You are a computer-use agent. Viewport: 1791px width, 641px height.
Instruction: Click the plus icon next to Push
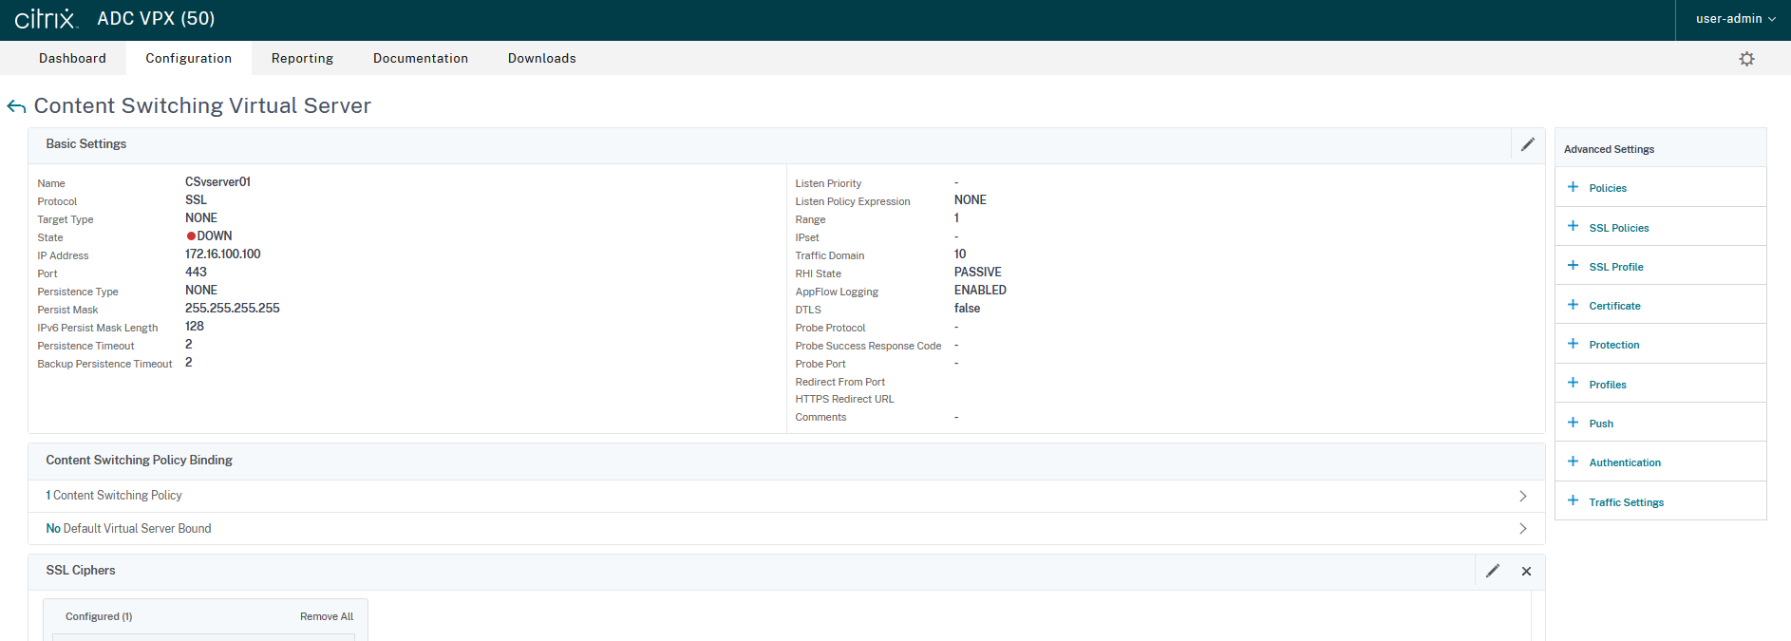click(1573, 423)
